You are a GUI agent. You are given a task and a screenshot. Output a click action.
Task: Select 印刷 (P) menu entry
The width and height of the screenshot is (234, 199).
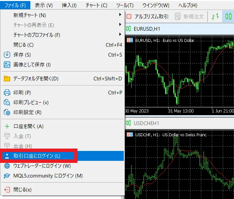coord(62,93)
